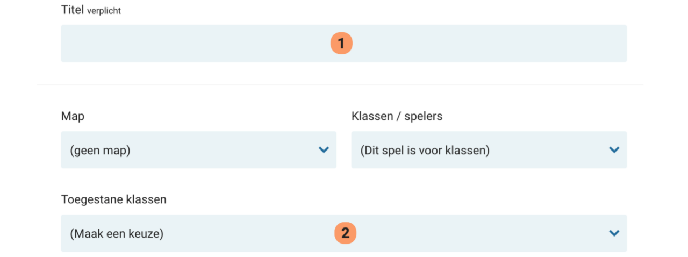Open the Map dropdown
The image size is (688, 257).
pos(198,150)
